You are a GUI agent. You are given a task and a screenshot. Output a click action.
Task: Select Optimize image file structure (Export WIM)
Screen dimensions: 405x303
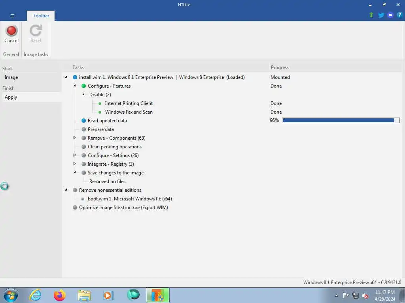(123, 208)
